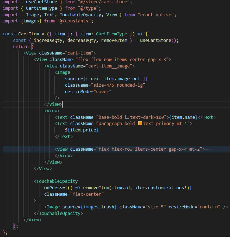Click the {item.name} expression
Viewport: 230px width, 237px height.
pyautogui.click(x=183, y=117)
